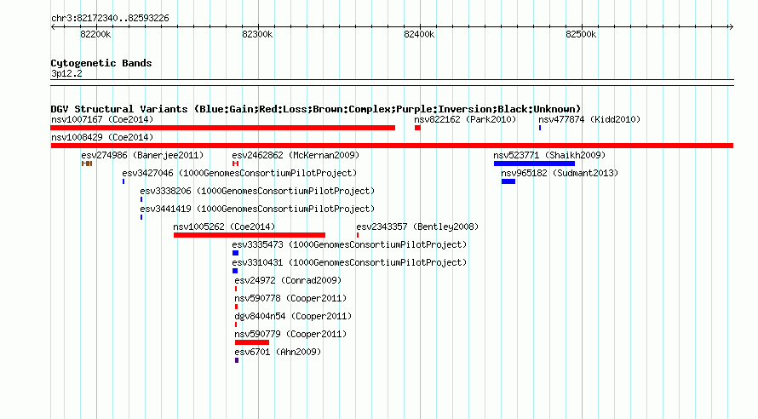The image size is (758, 419).
Task: Click the nsv1007167 (Coe2014) red loss bar
Action: coord(223,128)
